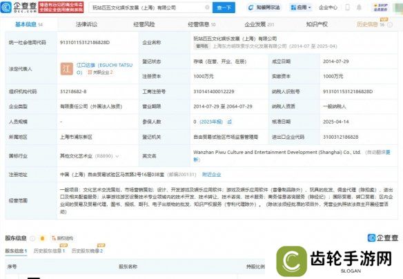Screen dimensions: 403x279
Task: Click the import-export code 3100312186828
Action: pos(340,137)
